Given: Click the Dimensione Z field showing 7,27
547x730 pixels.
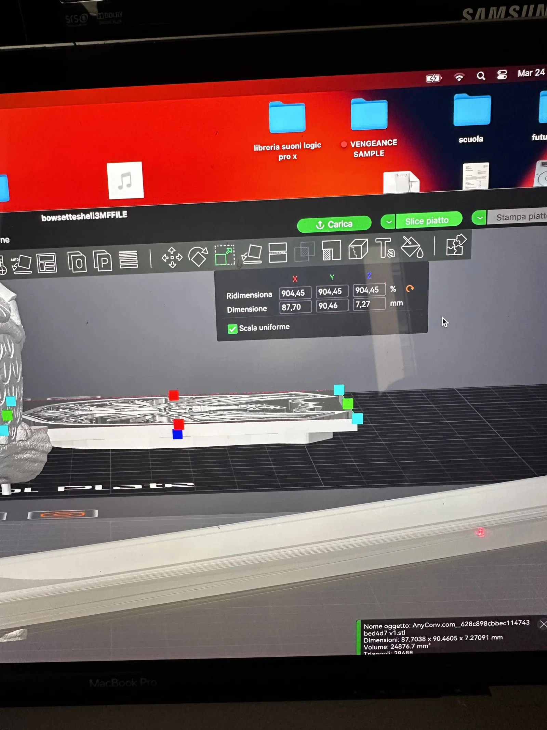Looking at the screenshot, I should coord(369,304).
